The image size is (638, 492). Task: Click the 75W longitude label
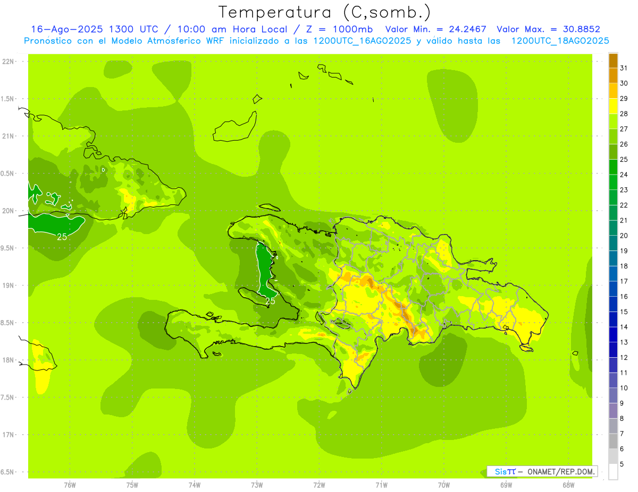pyautogui.click(x=132, y=485)
